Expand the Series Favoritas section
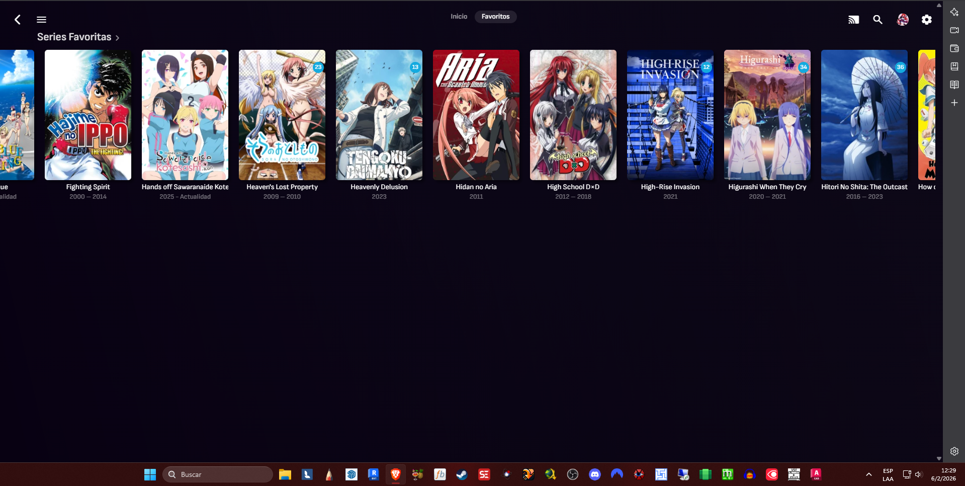 point(78,37)
